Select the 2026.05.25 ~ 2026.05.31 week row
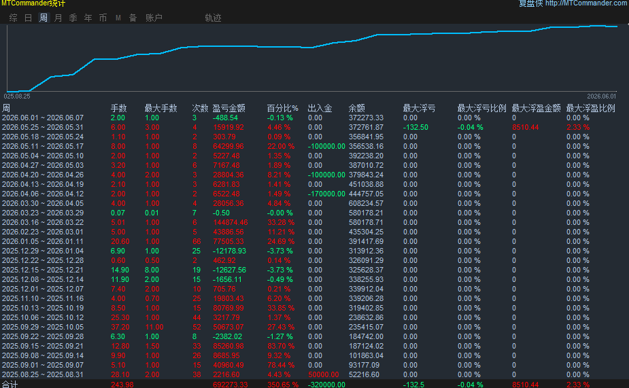Viewport: 629px width, 388px height. tap(314, 127)
